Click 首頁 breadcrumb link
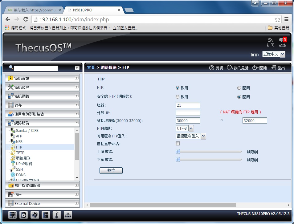Image resolution: width=294 pixels, height=224 pixels. [x=91, y=67]
